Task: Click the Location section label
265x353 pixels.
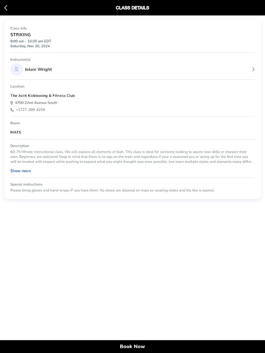Action: [x=17, y=86]
